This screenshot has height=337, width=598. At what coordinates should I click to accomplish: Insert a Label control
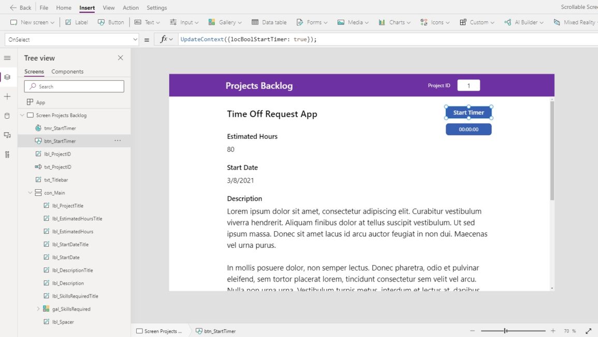click(x=76, y=22)
